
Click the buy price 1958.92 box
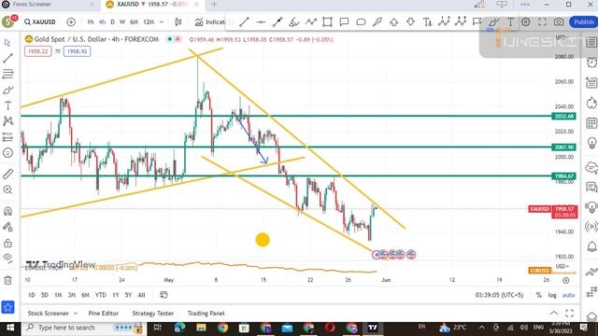(x=77, y=51)
